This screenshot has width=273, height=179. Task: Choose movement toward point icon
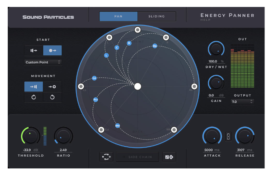point(53,87)
